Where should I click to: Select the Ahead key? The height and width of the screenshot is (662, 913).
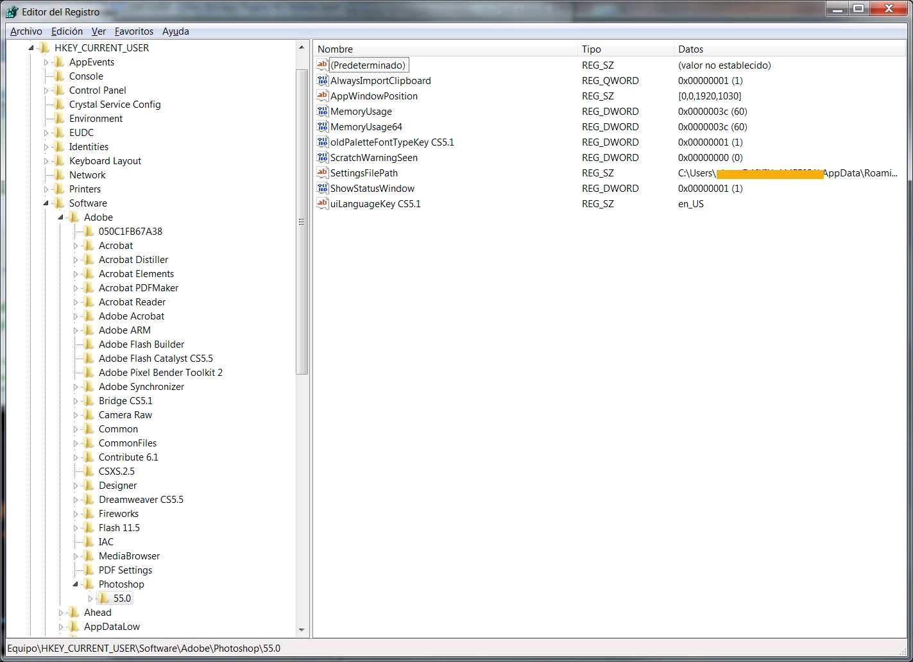pos(98,613)
